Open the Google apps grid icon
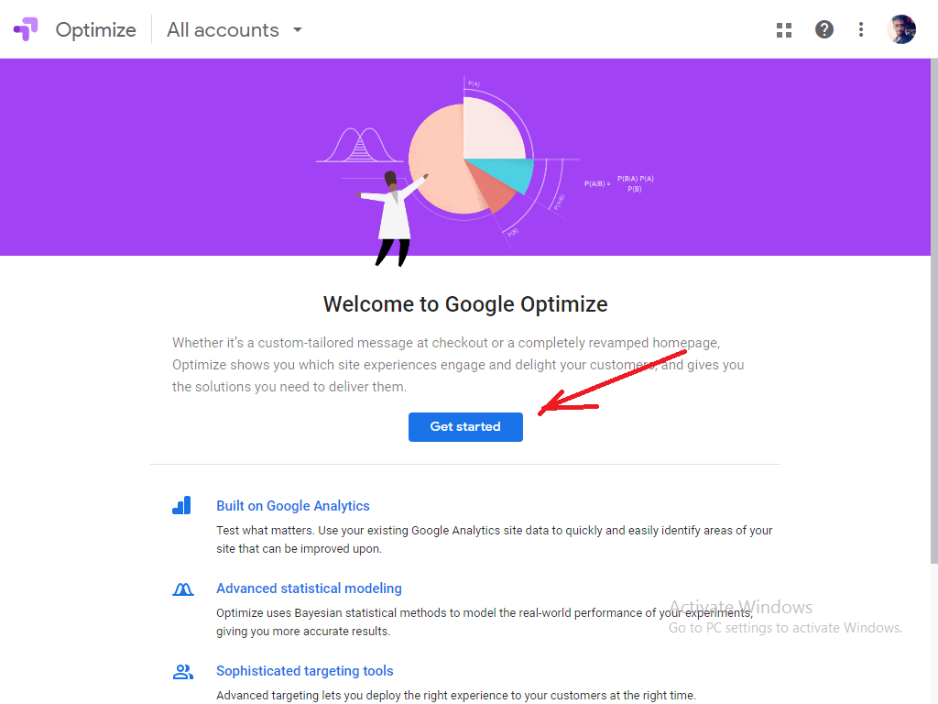The width and height of the screenshot is (938, 704). (x=784, y=30)
